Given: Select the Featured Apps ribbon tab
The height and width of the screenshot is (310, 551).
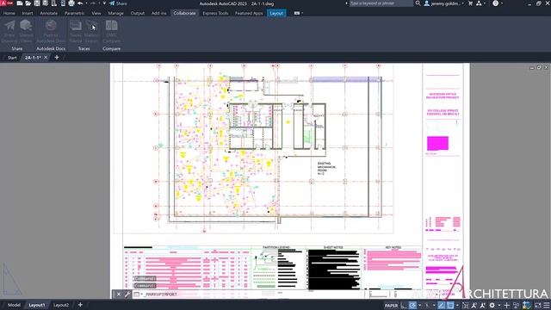Looking at the screenshot, I should (x=249, y=13).
